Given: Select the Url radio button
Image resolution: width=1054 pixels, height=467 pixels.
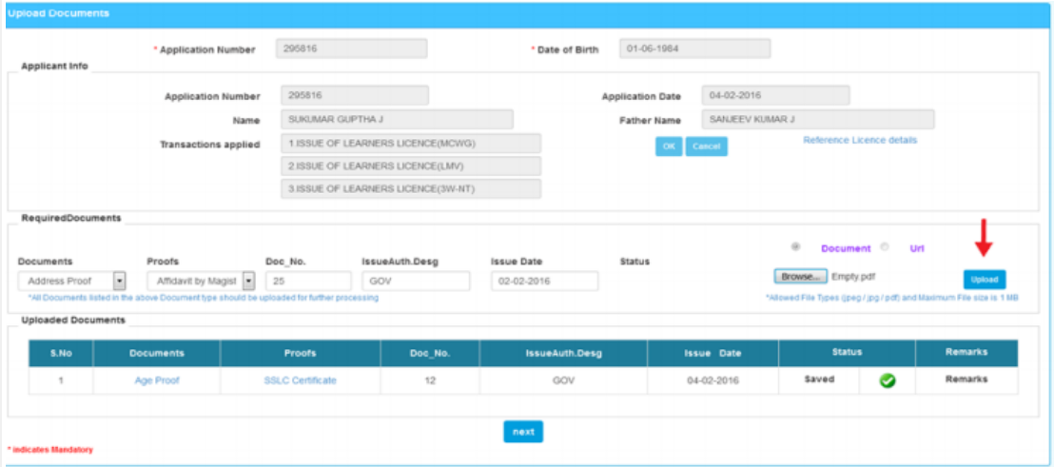Looking at the screenshot, I should click(x=885, y=247).
